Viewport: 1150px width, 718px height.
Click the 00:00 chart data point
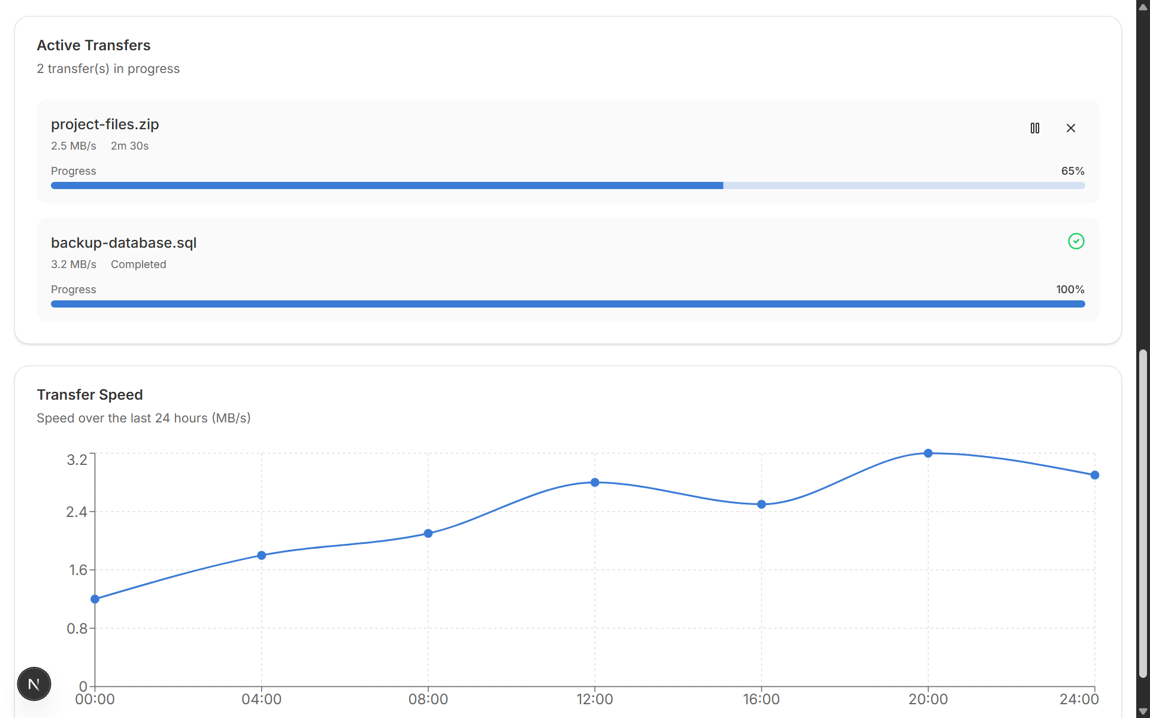(x=95, y=599)
